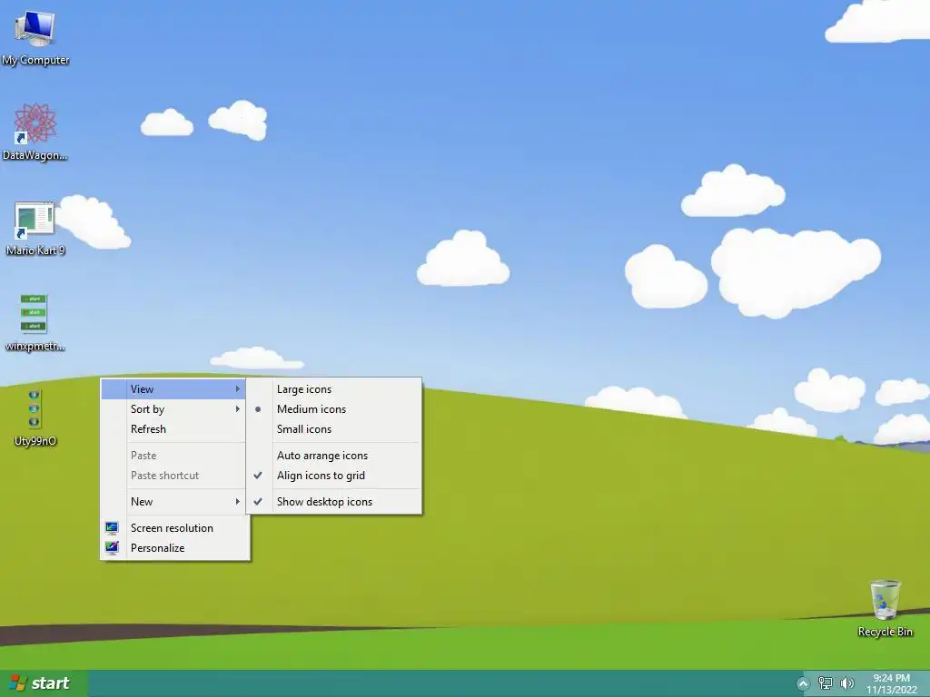930x697 pixels.
Task: Open Screen resolution settings entry
Action: (x=175, y=527)
